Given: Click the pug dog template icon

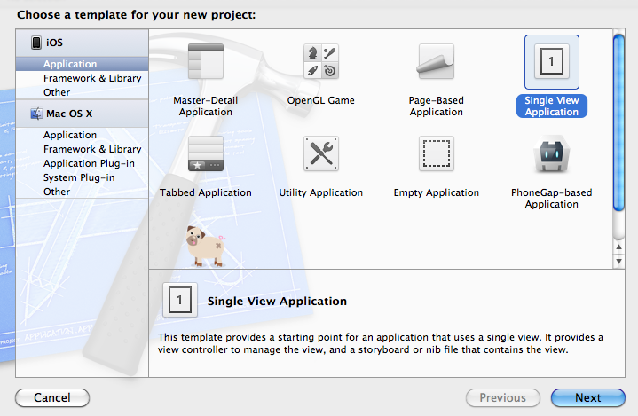Looking at the screenshot, I should point(206,247).
